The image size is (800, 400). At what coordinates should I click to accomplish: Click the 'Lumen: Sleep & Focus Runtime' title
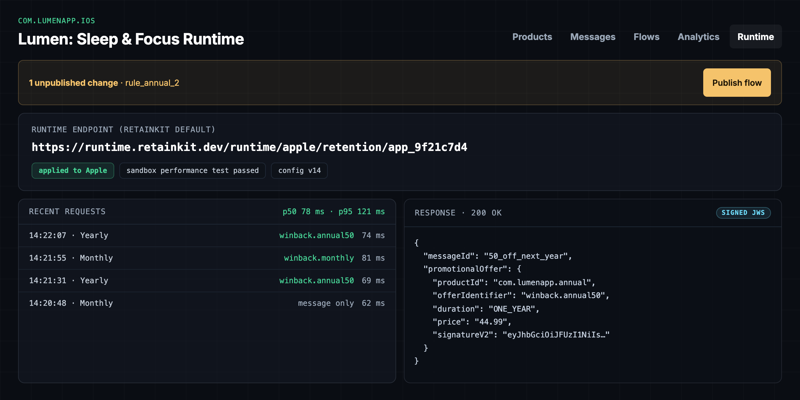point(131,39)
